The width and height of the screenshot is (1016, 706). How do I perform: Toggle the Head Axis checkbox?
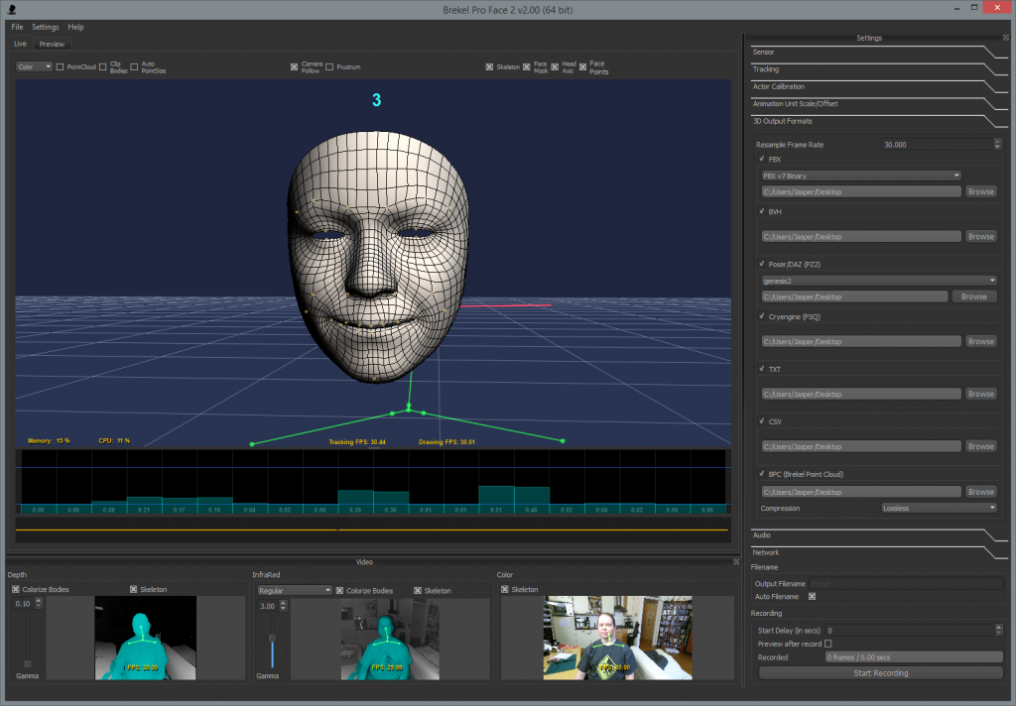555,66
